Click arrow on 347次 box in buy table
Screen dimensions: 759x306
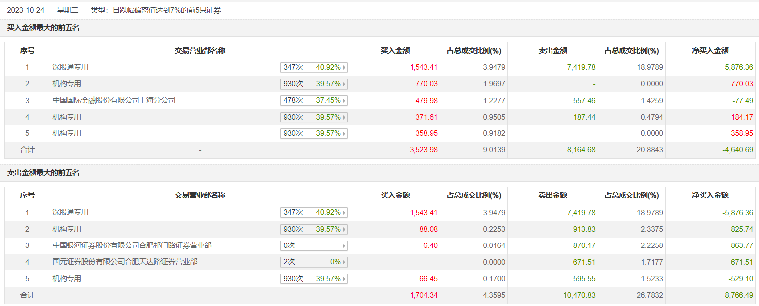coord(345,67)
